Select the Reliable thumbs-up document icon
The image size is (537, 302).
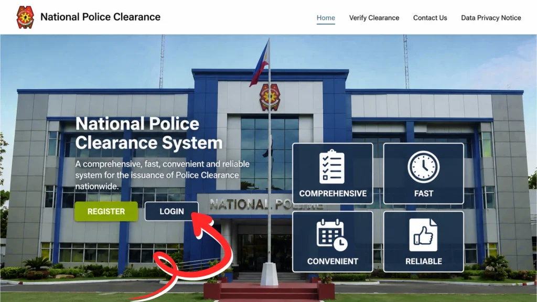click(x=423, y=235)
